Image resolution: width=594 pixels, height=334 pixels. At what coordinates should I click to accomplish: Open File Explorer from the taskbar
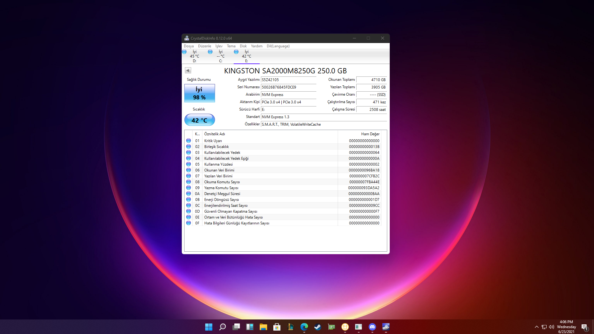pos(263,327)
